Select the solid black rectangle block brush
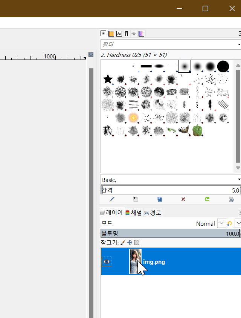The image size is (241, 318). pyautogui.click(x=146, y=66)
